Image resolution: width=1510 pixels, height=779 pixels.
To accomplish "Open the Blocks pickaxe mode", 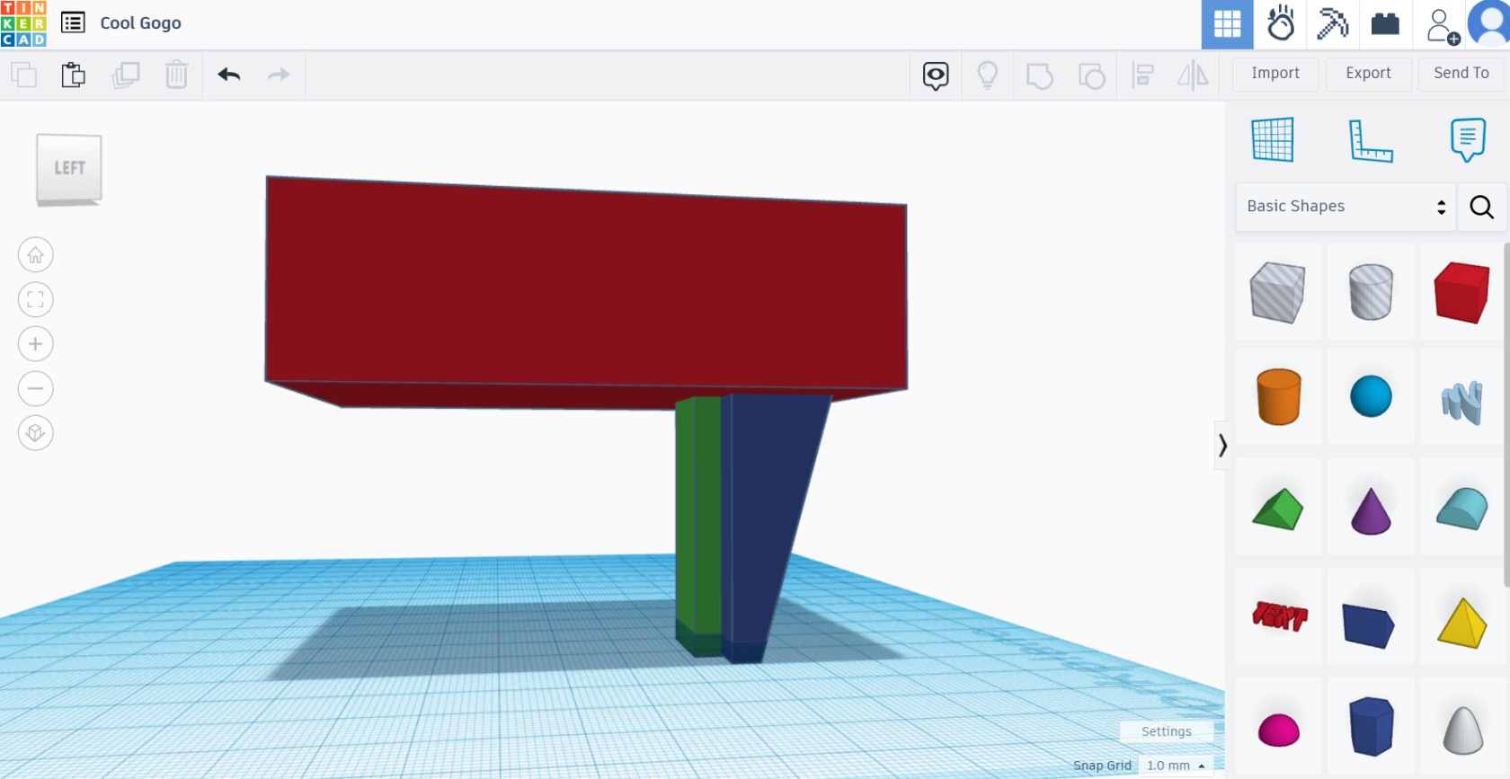I will point(1333,24).
